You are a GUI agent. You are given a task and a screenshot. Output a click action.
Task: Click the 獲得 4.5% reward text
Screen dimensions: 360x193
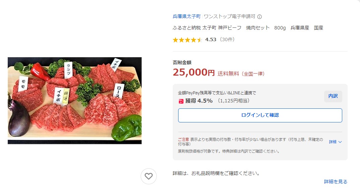coord(199,101)
